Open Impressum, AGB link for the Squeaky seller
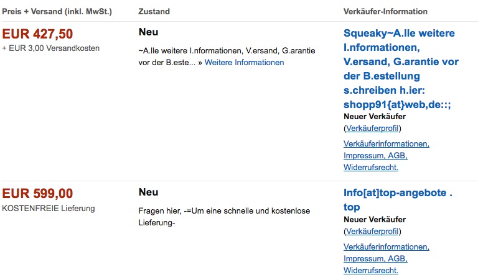The height and width of the screenshot is (280, 478). click(375, 155)
